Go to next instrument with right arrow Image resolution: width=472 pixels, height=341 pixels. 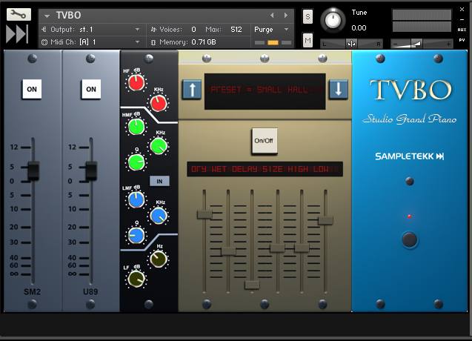point(286,15)
